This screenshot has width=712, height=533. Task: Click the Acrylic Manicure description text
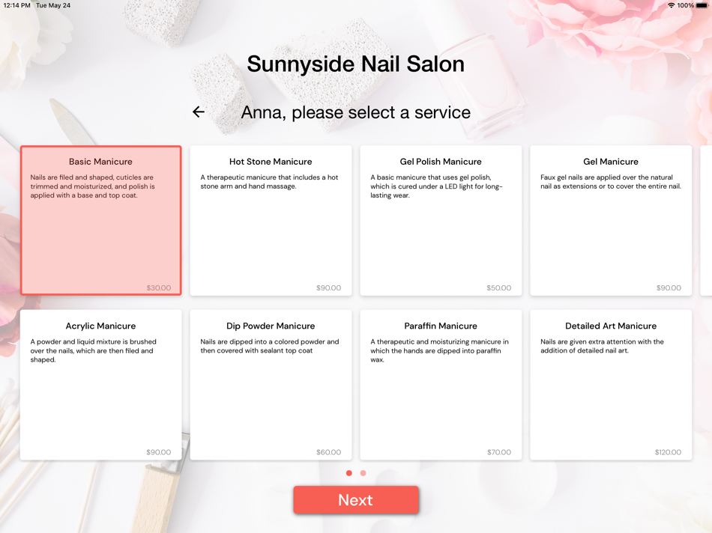93,350
